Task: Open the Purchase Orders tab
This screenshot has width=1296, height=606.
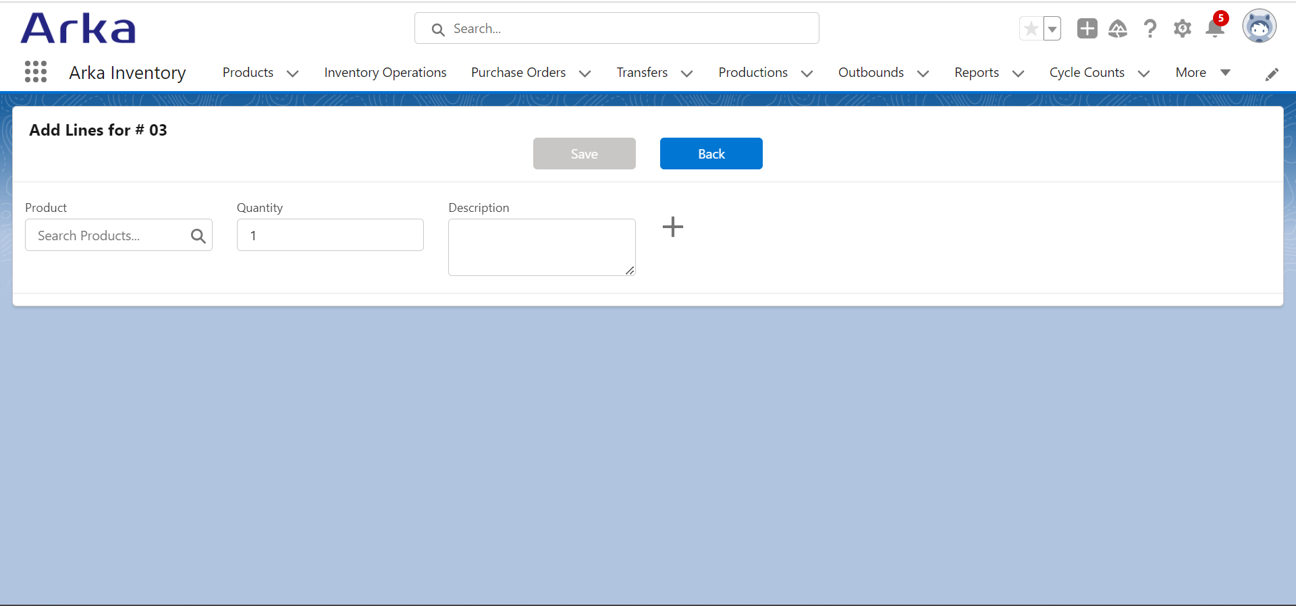Action: coord(518,72)
